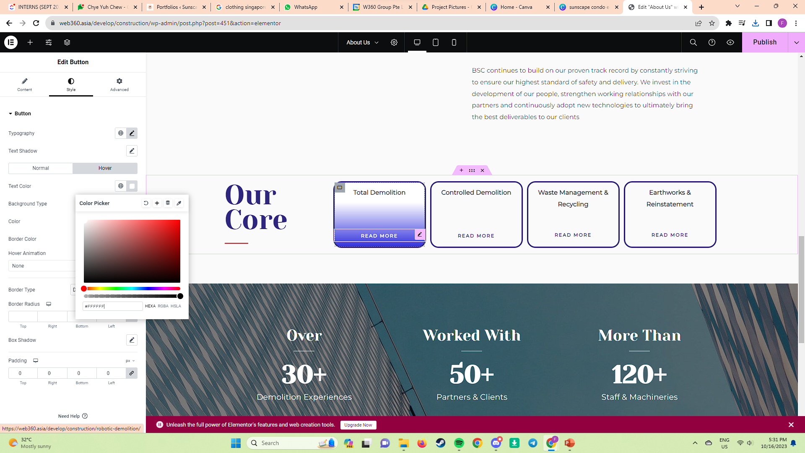The image size is (805, 453).
Task: Click the Text Color swatch
Action: (132, 186)
